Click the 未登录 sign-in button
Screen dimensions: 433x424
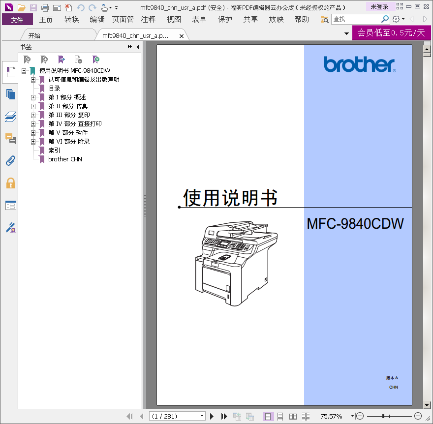click(380, 6)
